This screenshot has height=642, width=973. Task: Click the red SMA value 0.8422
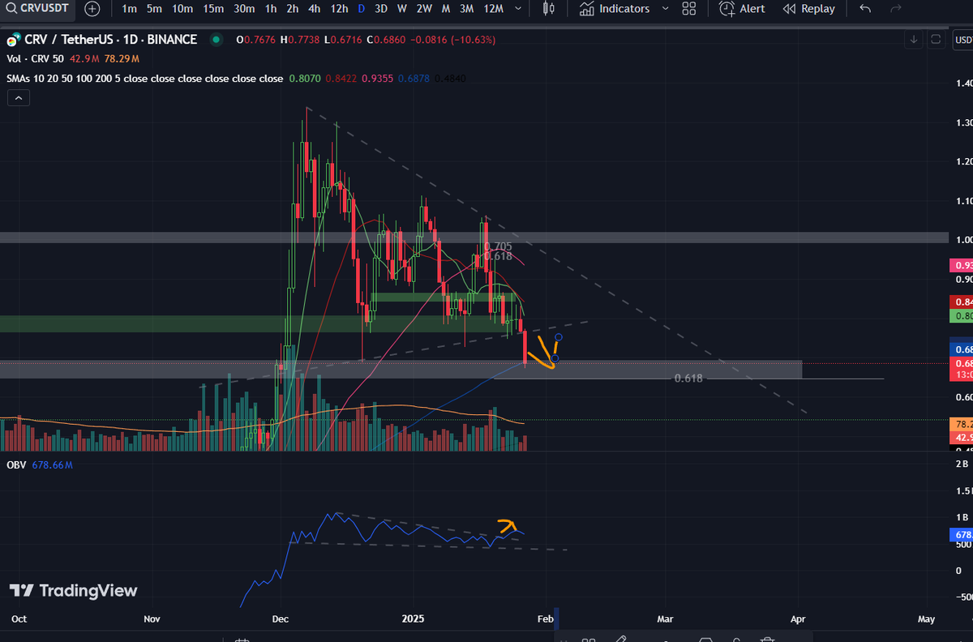coord(342,79)
